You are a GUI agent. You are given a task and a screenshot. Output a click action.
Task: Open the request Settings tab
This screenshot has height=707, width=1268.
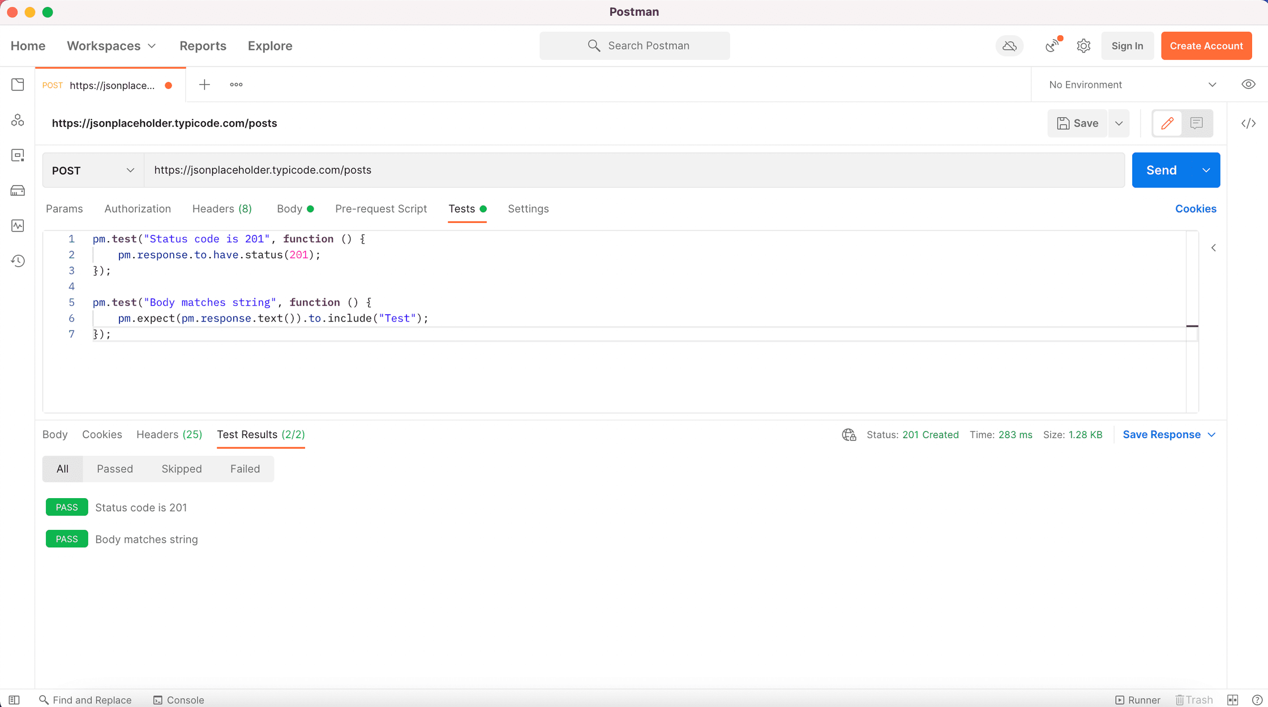[528, 209]
